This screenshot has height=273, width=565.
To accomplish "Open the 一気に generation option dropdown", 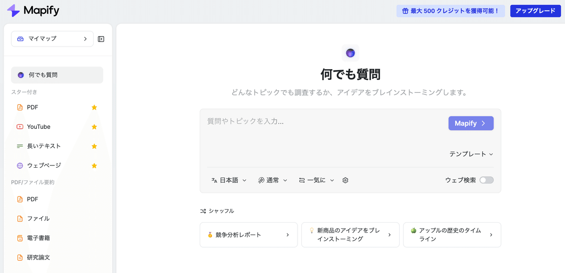I will (316, 180).
